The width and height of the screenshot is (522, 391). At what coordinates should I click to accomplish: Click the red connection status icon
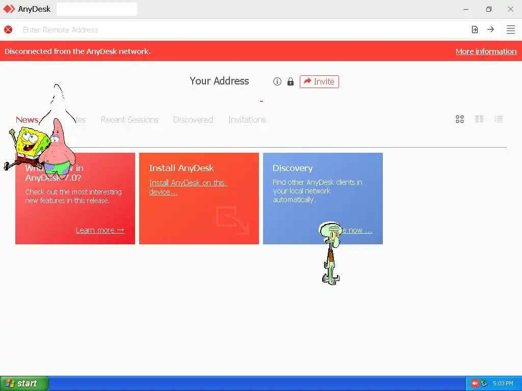coord(8,30)
